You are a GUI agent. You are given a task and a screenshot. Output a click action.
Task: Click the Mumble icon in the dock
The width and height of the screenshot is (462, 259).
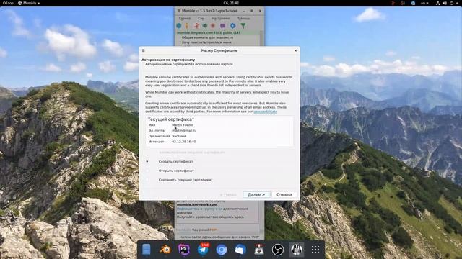[297, 250]
